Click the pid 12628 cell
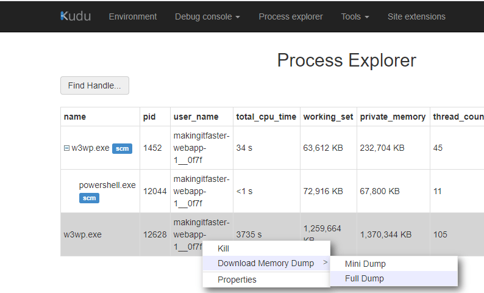Screen dimensions: 484x293 (155, 234)
